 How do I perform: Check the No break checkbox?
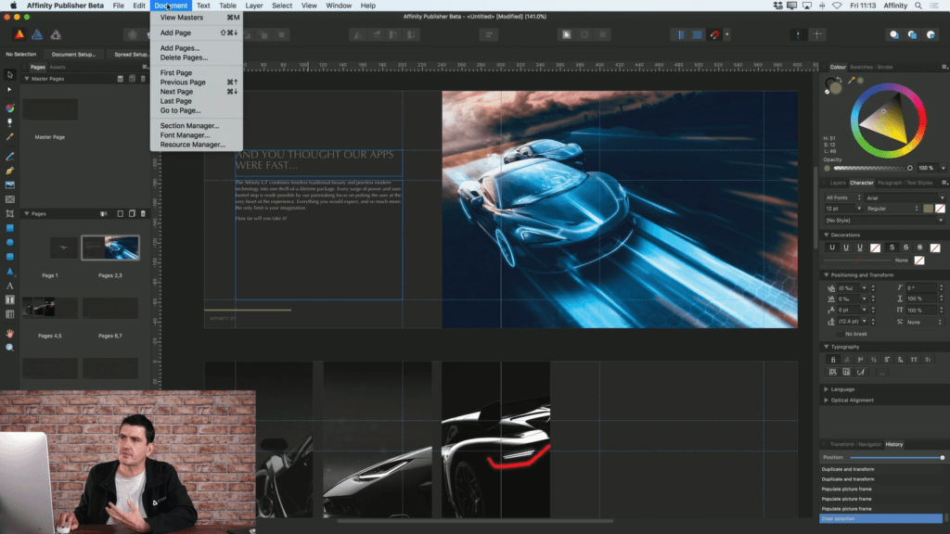(840, 333)
